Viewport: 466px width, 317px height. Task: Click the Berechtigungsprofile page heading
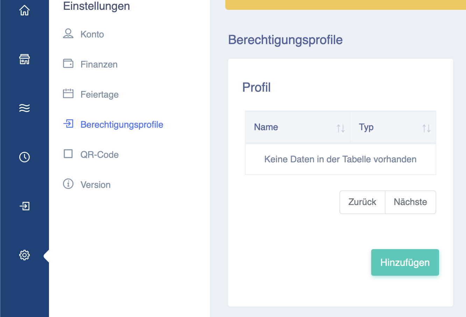pyautogui.click(x=285, y=40)
